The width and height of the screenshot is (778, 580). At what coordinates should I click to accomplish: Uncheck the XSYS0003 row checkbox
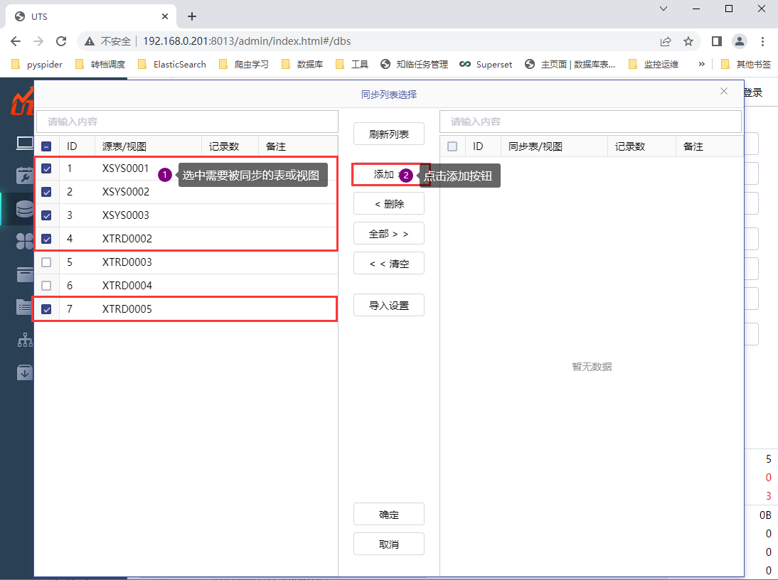(x=46, y=215)
